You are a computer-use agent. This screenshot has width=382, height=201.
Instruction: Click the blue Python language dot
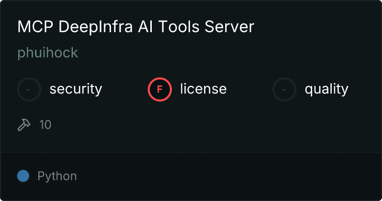pyautogui.click(x=23, y=176)
